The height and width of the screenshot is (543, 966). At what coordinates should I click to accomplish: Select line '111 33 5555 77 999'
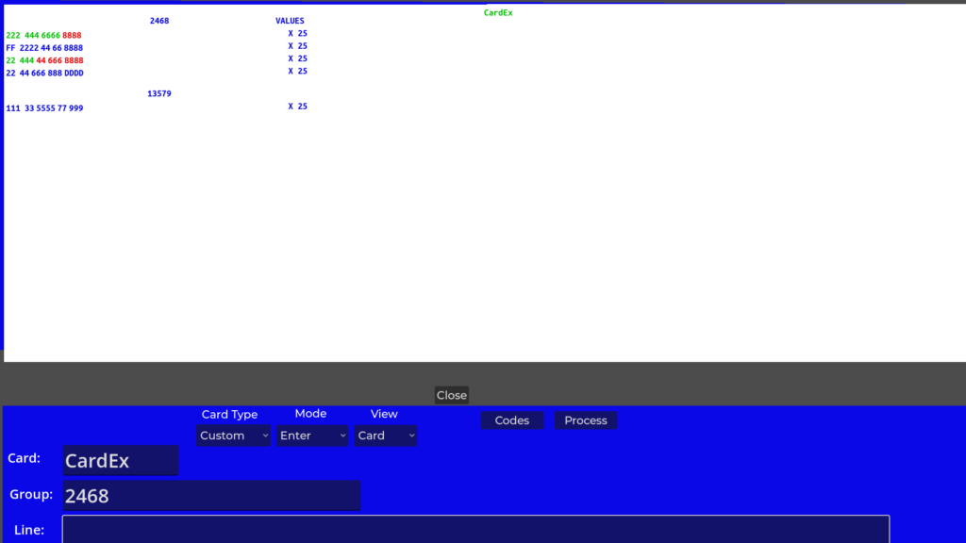tap(44, 108)
